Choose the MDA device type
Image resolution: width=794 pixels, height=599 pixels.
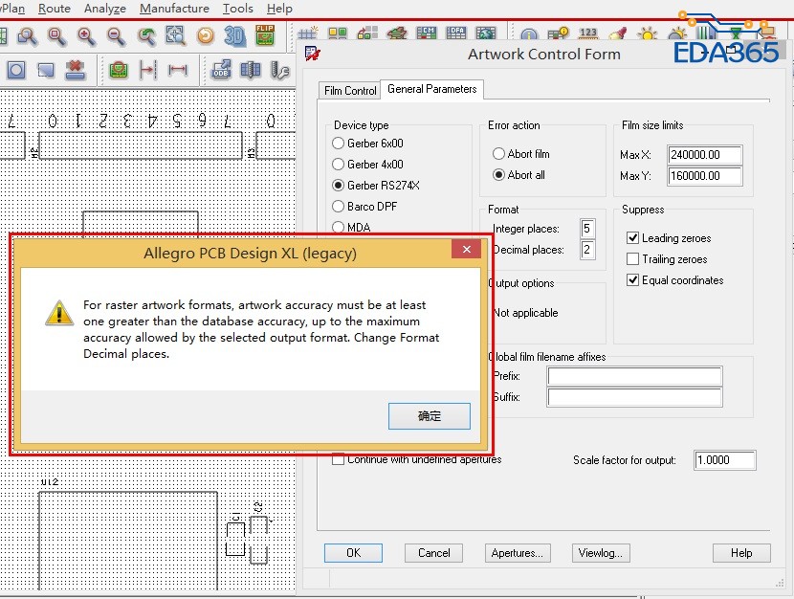click(x=351, y=228)
